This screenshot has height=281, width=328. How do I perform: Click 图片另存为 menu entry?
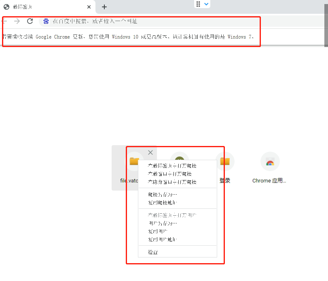pos(161,223)
